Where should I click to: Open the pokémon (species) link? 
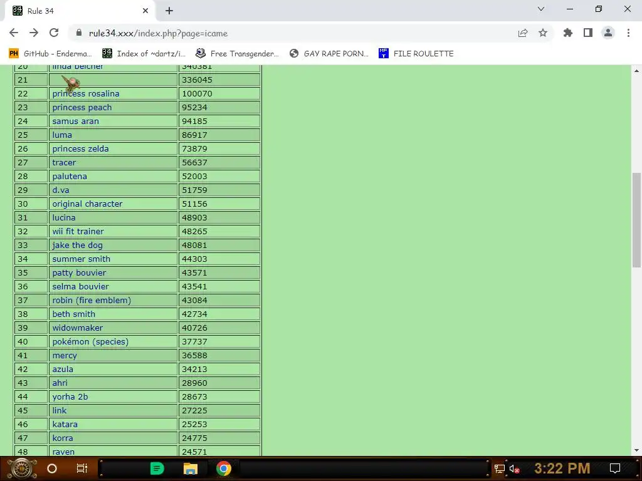click(x=90, y=341)
